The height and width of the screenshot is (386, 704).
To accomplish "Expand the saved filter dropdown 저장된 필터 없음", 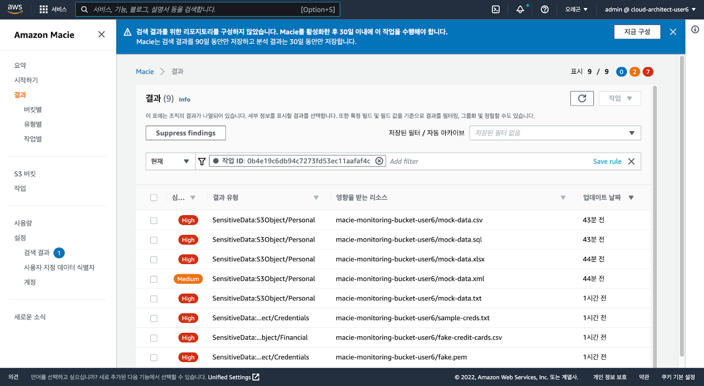I will click(555, 133).
